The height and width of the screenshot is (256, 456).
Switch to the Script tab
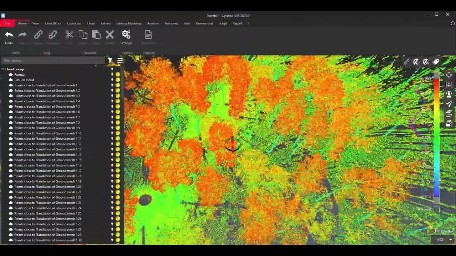(x=223, y=23)
